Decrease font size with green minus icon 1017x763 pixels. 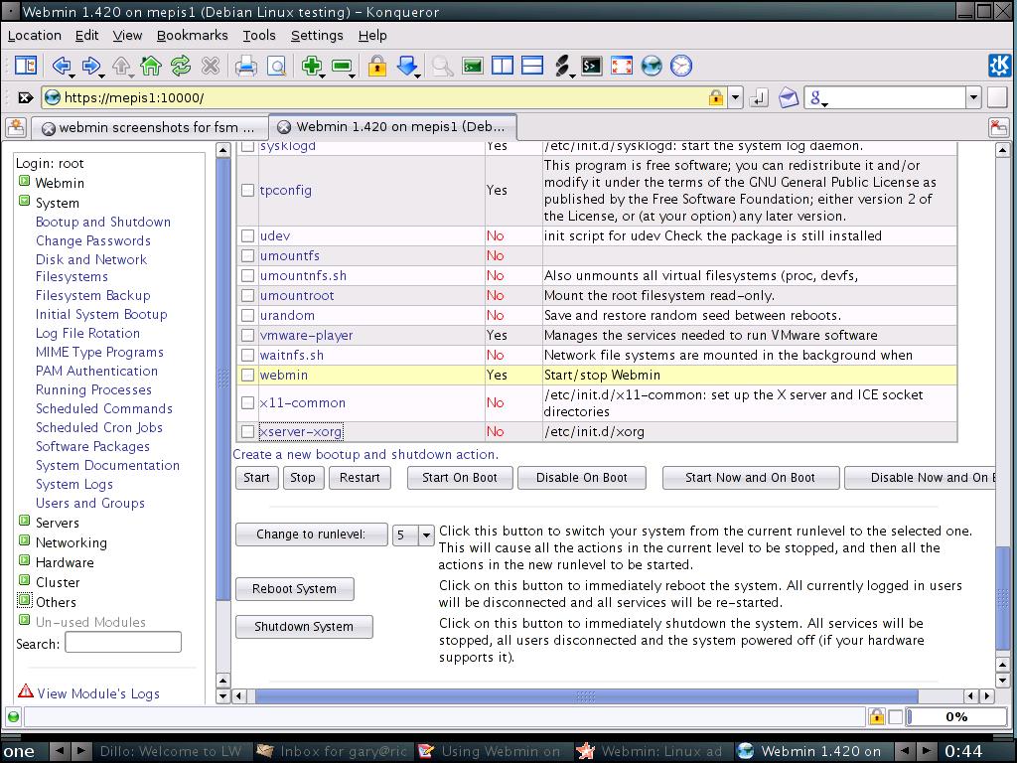pyautogui.click(x=342, y=66)
